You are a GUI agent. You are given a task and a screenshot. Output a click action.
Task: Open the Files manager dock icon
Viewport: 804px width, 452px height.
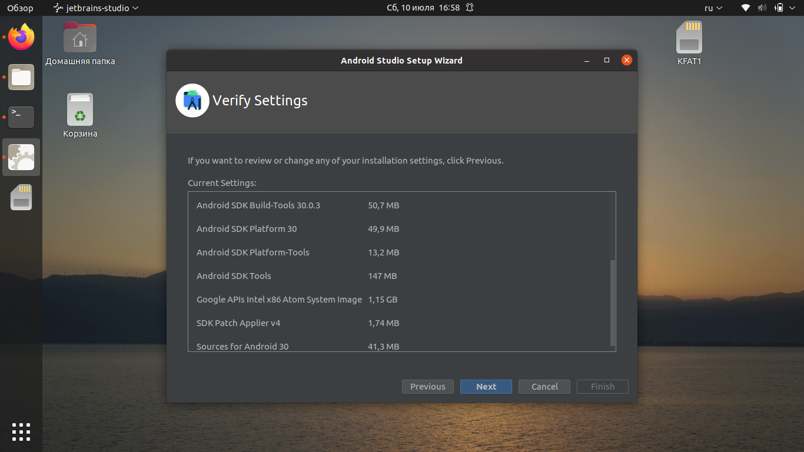pos(21,77)
